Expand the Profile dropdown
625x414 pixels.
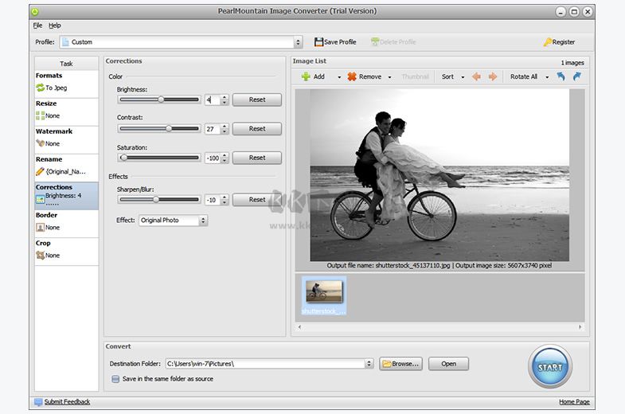(x=298, y=42)
